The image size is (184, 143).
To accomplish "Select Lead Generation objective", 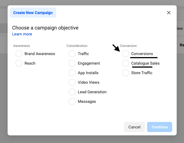I will [x=72, y=92].
